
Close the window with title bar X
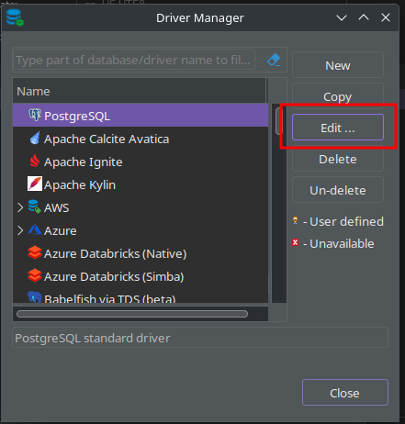click(x=386, y=17)
